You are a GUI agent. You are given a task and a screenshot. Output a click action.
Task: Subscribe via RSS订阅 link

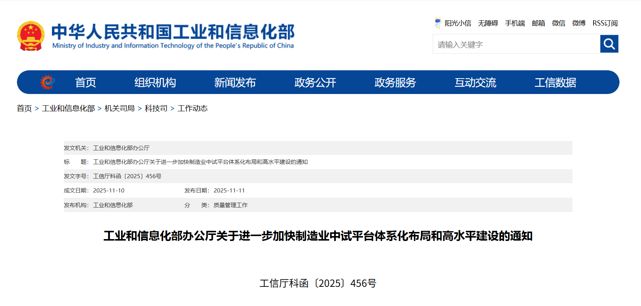click(x=605, y=23)
